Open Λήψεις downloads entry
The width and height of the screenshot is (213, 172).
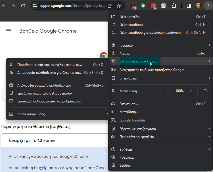click(x=160, y=53)
